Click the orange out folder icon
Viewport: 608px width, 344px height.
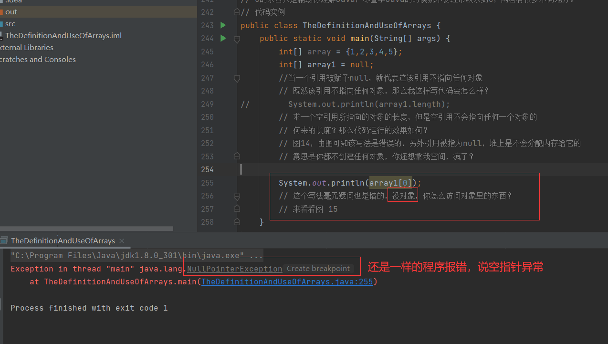click(x=1, y=12)
